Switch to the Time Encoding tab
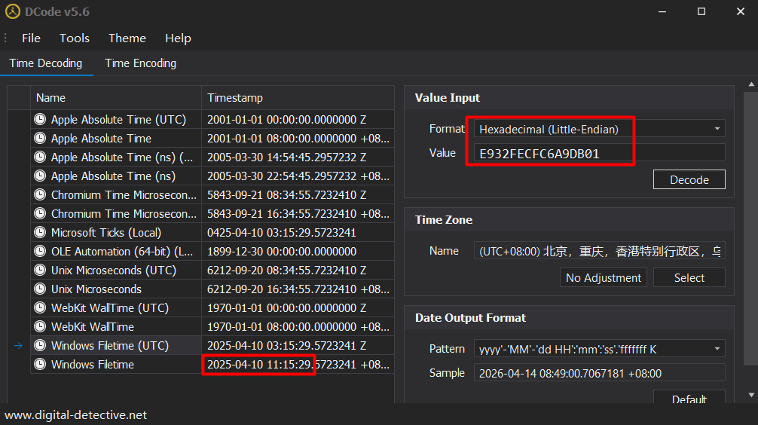Screen dimensions: 758x425 (140, 63)
